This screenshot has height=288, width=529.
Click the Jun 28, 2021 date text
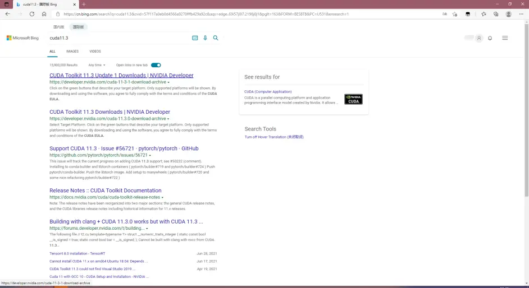(x=207, y=254)
